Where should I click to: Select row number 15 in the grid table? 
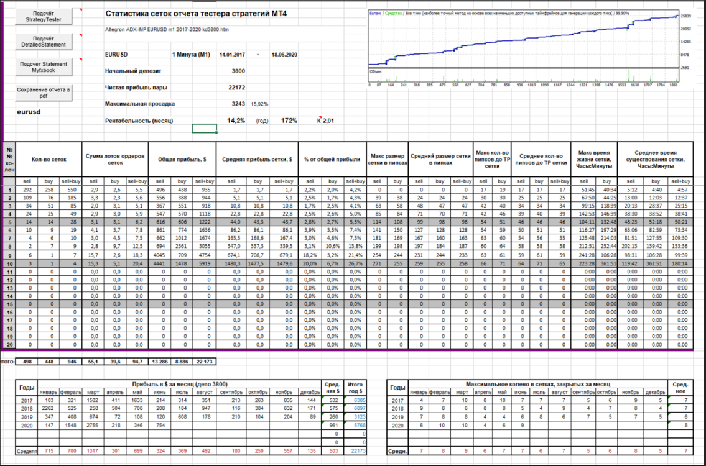click(x=9, y=304)
